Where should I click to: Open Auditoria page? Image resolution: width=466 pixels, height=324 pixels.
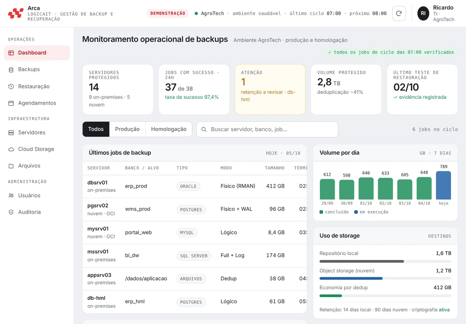pos(37,212)
